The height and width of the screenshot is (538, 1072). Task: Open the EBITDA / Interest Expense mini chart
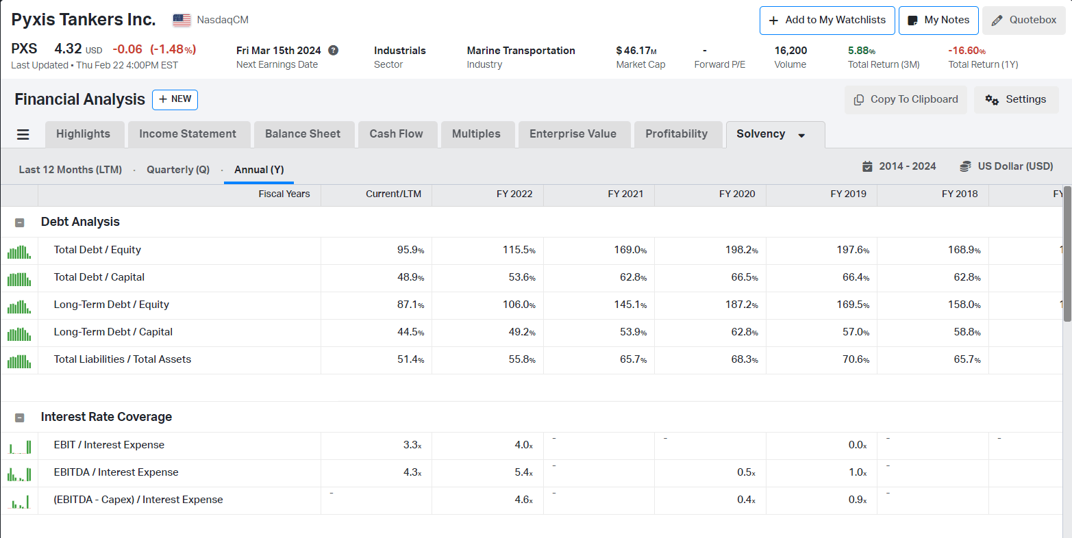tap(19, 474)
